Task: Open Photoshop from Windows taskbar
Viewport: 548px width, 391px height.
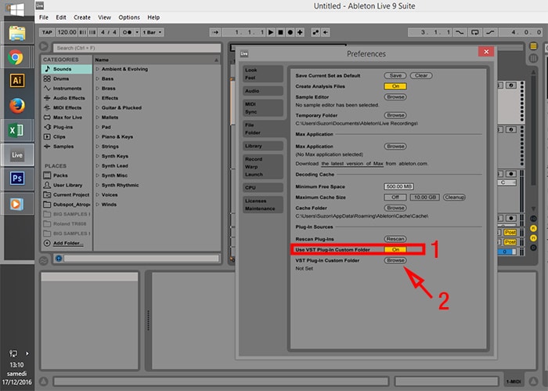Action: point(17,179)
